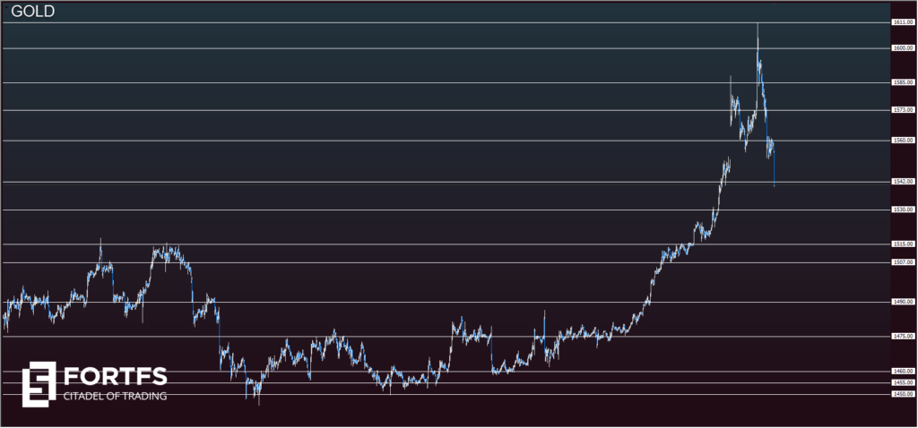Click the GOLD chart title
The width and height of the screenshot is (918, 428).
32,12
